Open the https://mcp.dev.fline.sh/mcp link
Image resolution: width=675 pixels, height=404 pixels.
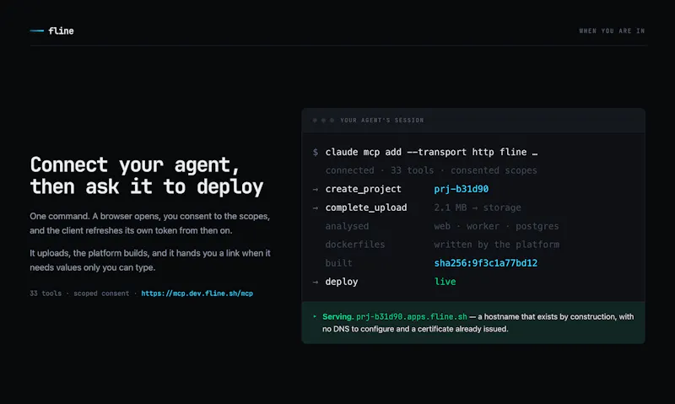point(197,294)
